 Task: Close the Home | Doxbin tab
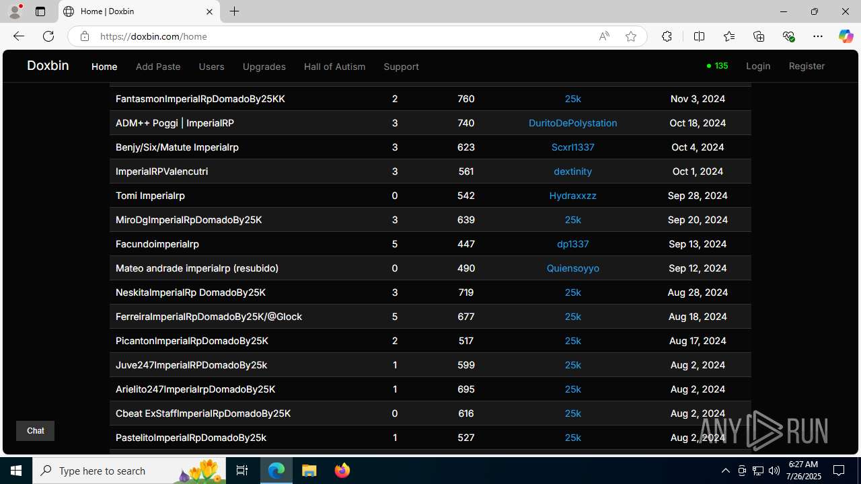point(209,11)
